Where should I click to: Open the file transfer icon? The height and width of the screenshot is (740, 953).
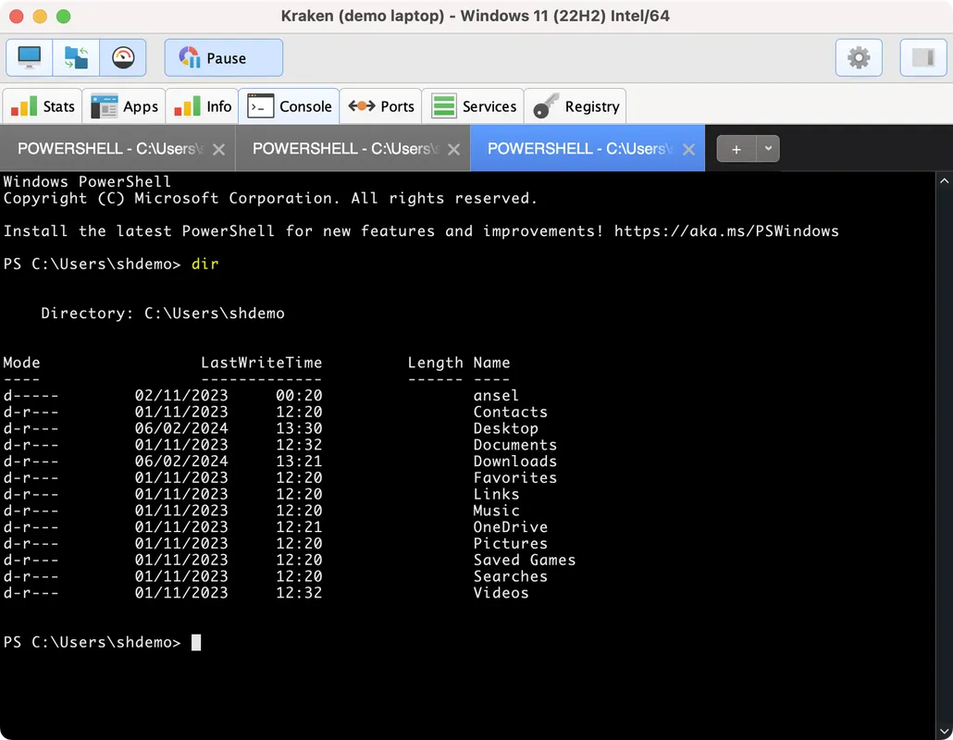click(76, 57)
